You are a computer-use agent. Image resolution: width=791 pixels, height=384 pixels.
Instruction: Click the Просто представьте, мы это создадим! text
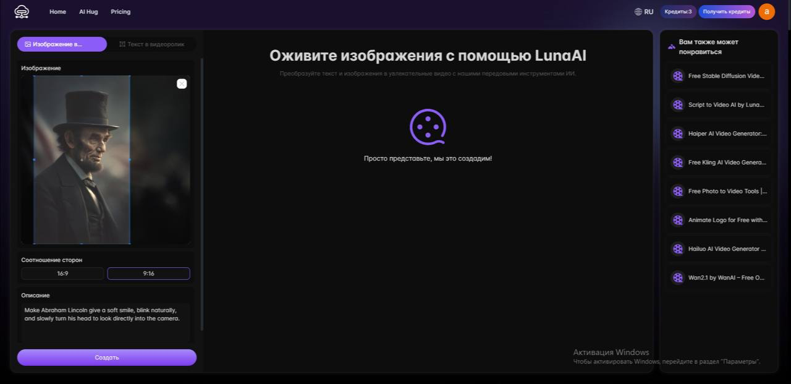(428, 159)
